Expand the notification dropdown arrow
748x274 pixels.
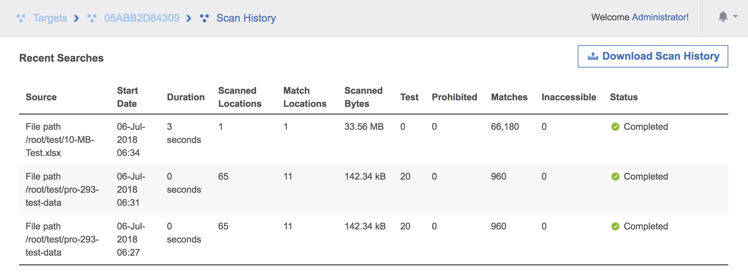pos(736,16)
